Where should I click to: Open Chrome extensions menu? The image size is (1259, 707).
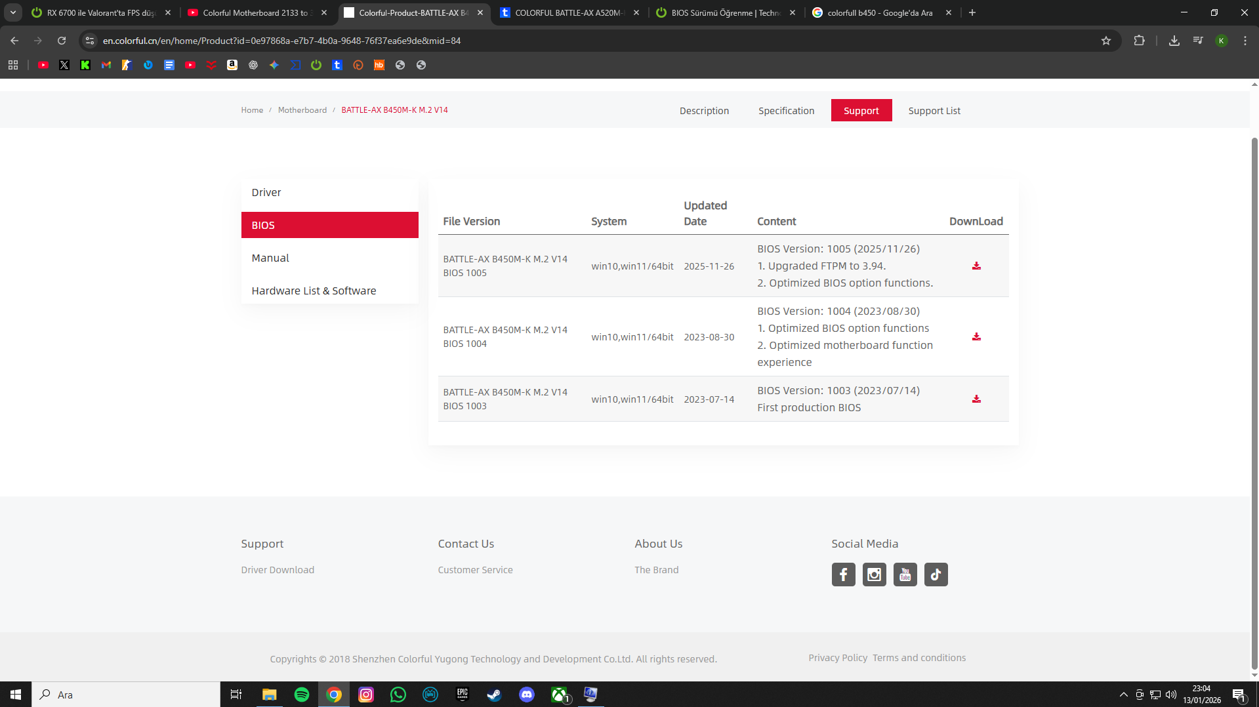pyautogui.click(x=1140, y=41)
